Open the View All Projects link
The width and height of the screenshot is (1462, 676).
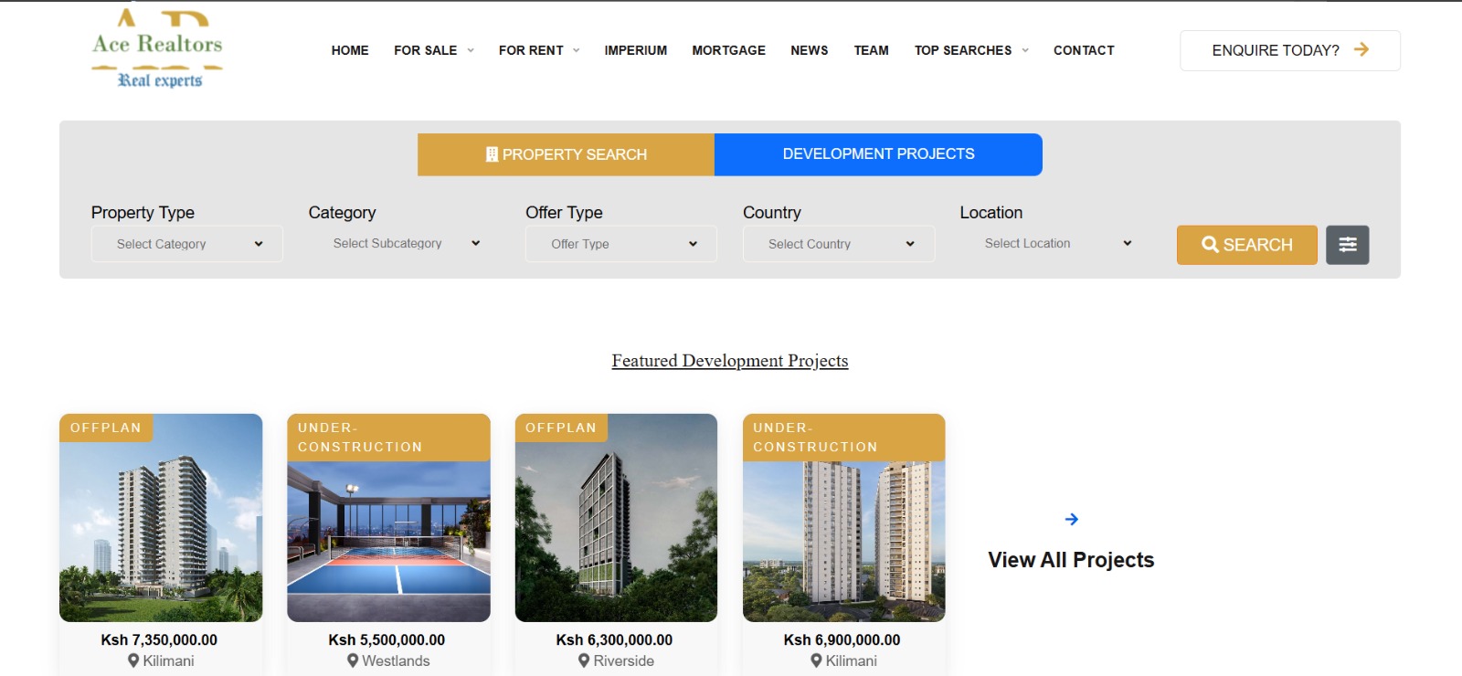(1071, 560)
